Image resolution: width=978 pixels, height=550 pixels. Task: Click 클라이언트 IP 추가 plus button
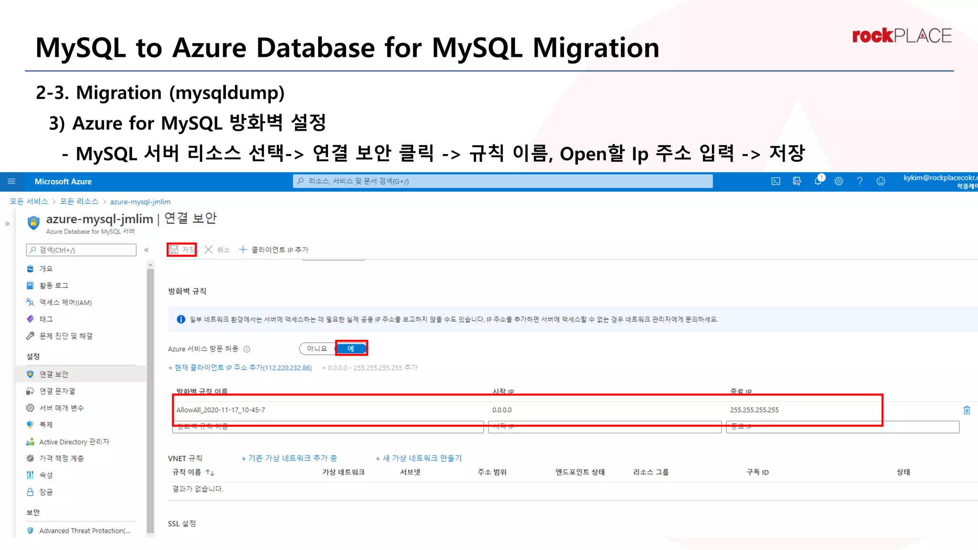pyautogui.click(x=274, y=250)
